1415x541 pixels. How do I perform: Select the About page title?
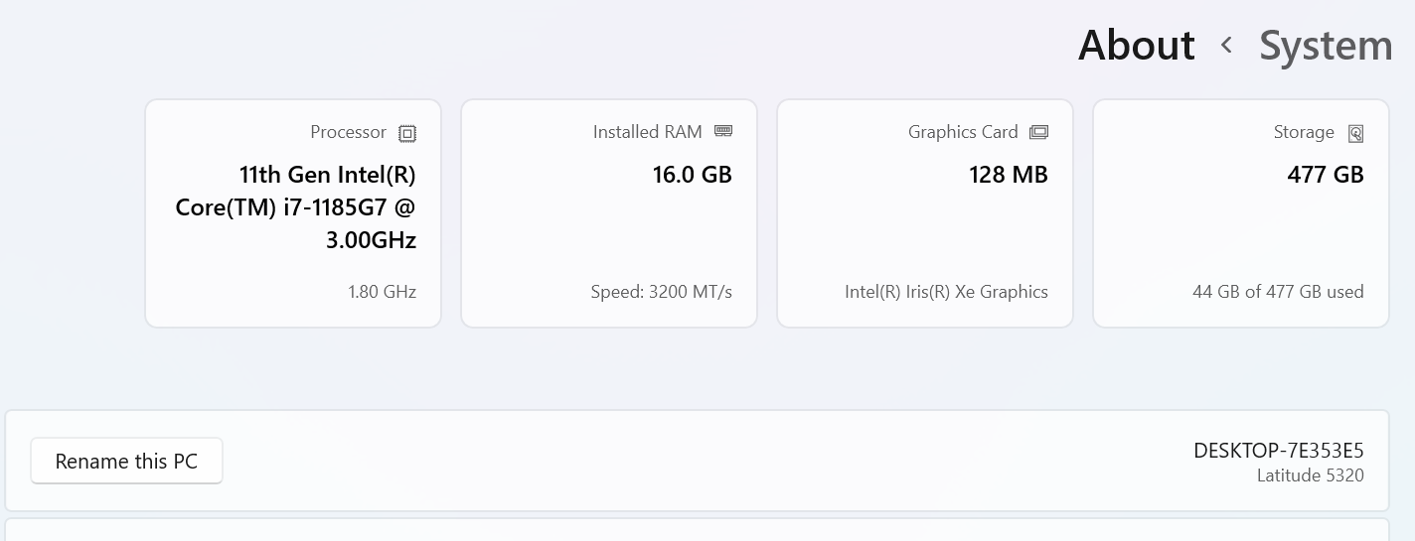tap(1136, 46)
